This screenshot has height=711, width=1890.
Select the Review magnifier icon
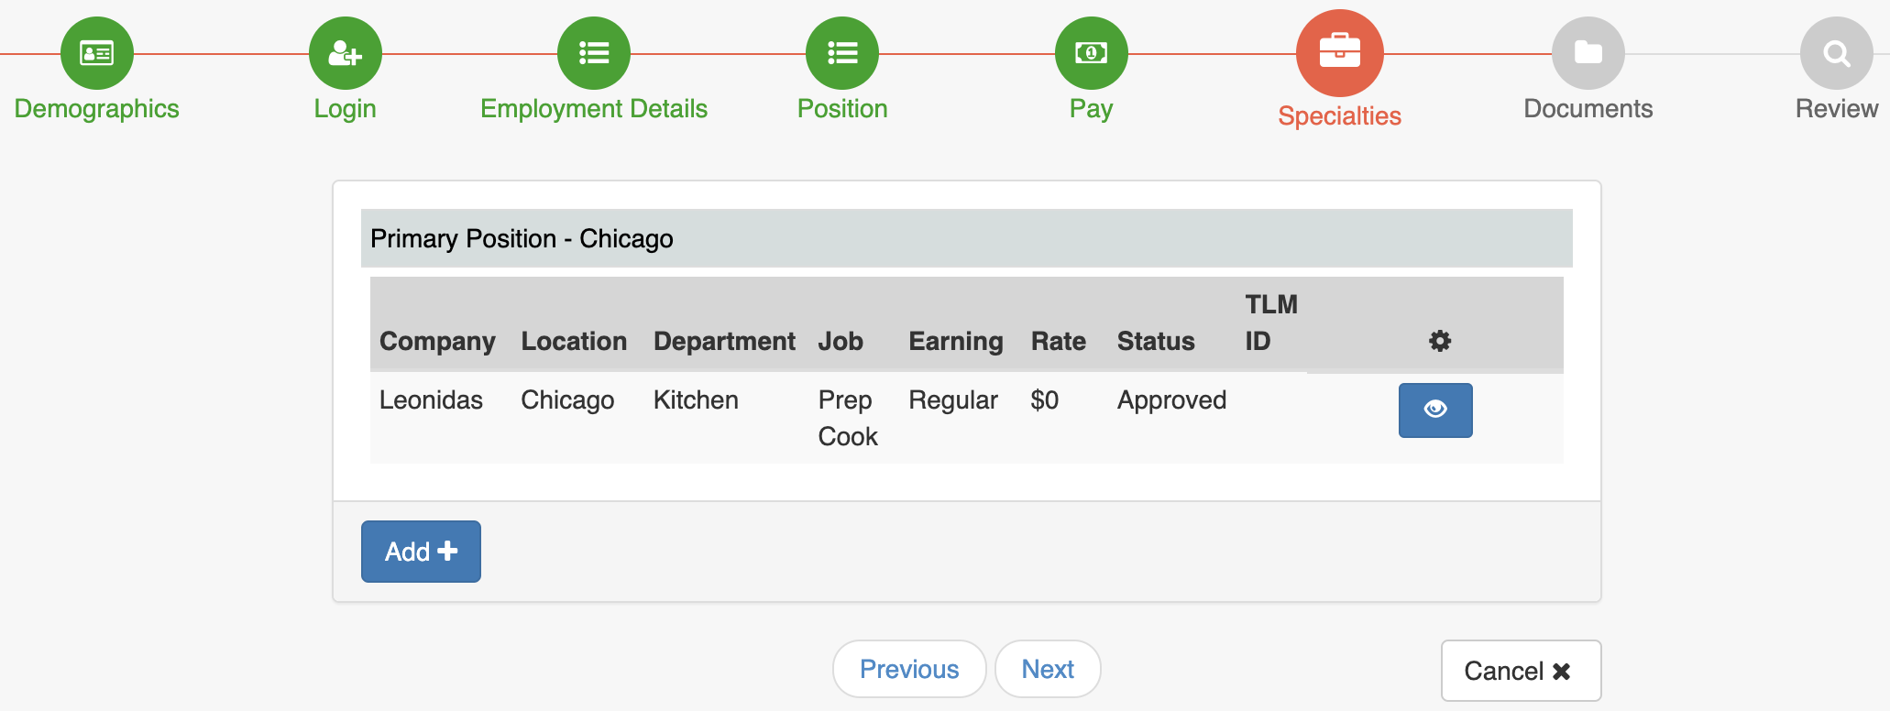click(x=1836, y=52)
